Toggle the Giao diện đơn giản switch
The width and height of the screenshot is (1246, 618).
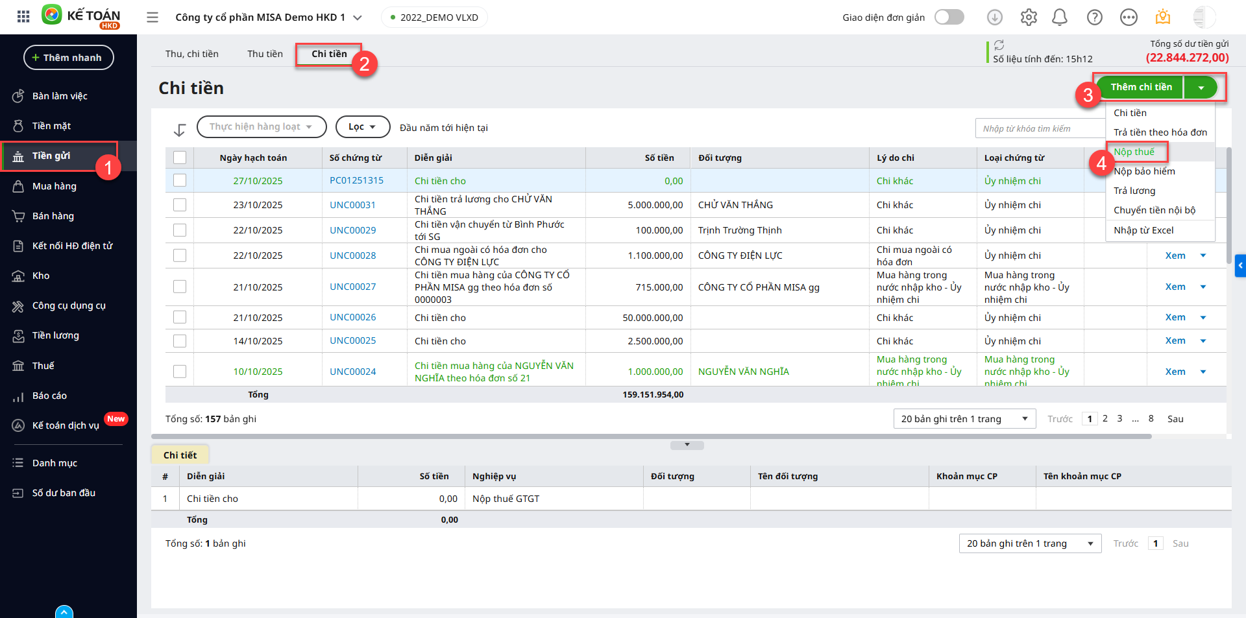(x=949, y=18)
